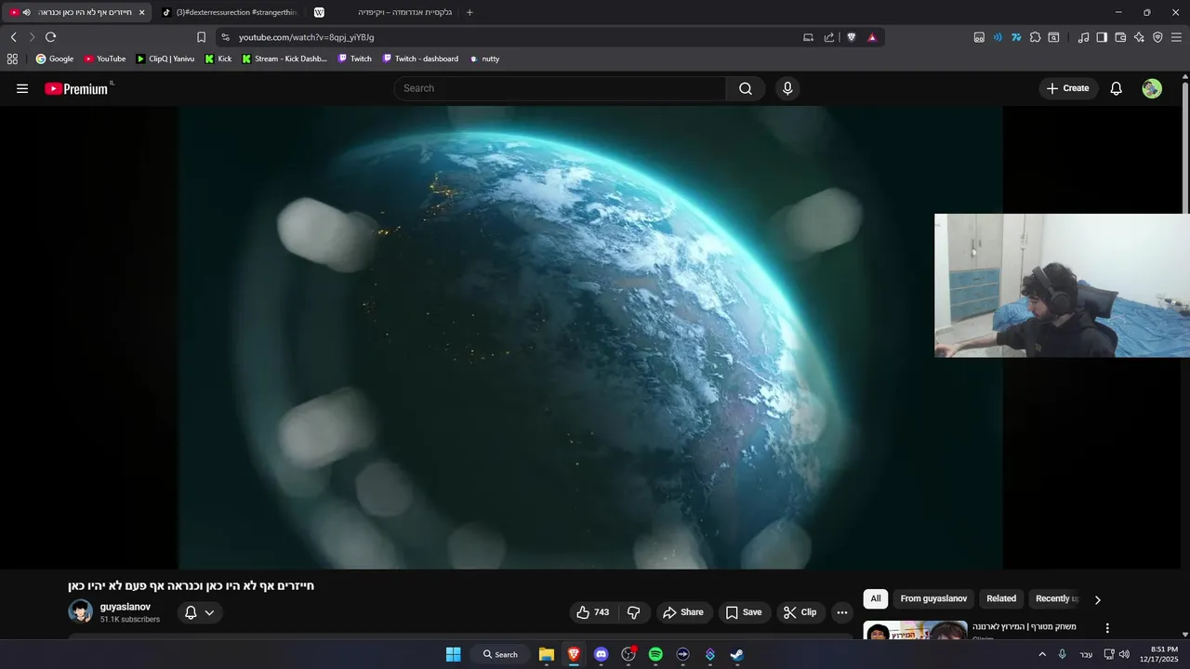The height and width of the screenshot is (669, 1190).
Task: Create a Clip of the video
Action: [800, 612]
